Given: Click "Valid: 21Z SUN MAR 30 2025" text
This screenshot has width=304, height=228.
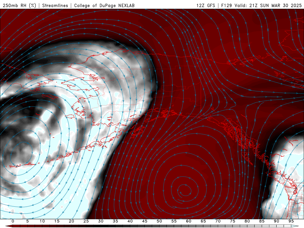Looking at the screenshot, I should 268,5.
